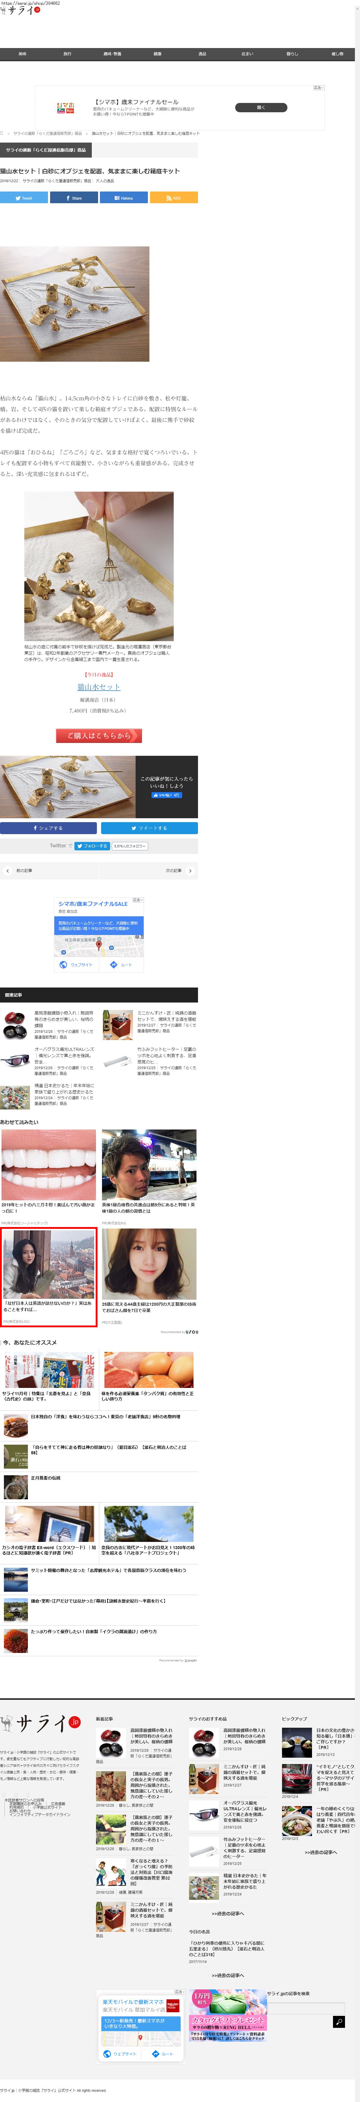Open the orange RSS feed button
Viewport: 360px width, 2102px height.
tap(173, 198)
